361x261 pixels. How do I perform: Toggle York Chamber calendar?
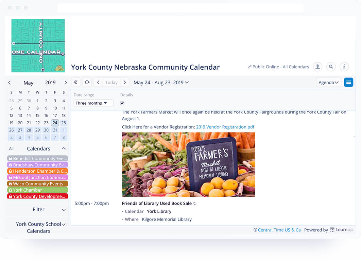[37, 190]
